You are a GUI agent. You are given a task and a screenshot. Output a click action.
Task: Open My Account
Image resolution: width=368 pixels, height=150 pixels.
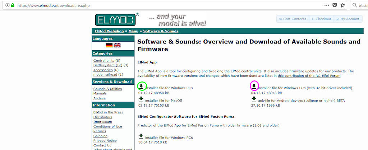pyautogui.click(x=348, y=19)
